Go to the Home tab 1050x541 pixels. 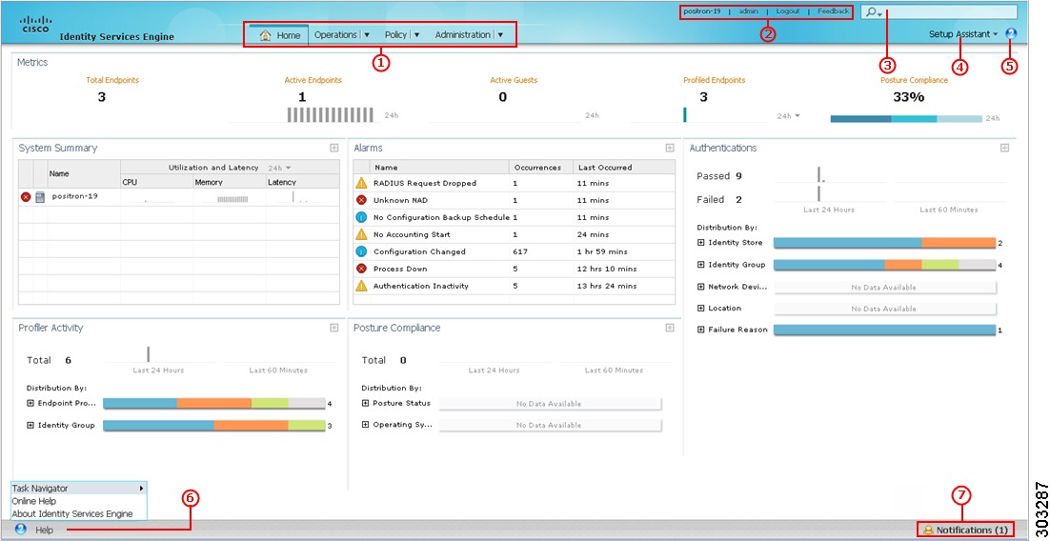[279, 35]
